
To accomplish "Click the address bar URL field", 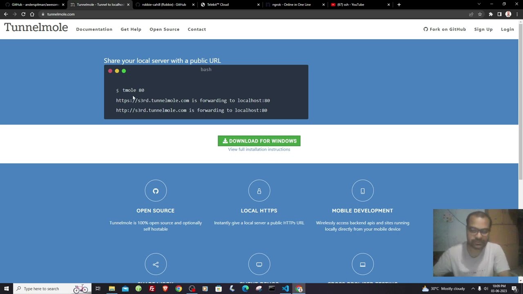I will (x=253, y=14).
